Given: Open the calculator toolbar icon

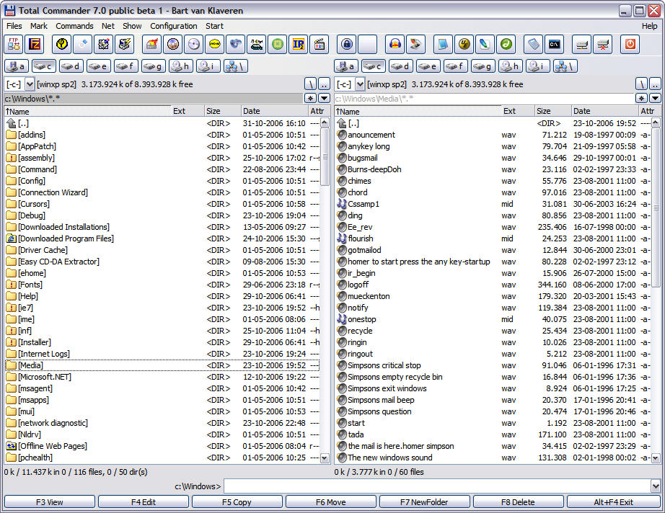Looking at the screenshot, I should click(x=534, y=44).
